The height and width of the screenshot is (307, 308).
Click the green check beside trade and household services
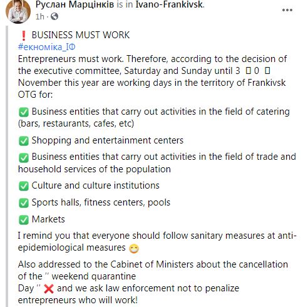[x=24, y=158]
